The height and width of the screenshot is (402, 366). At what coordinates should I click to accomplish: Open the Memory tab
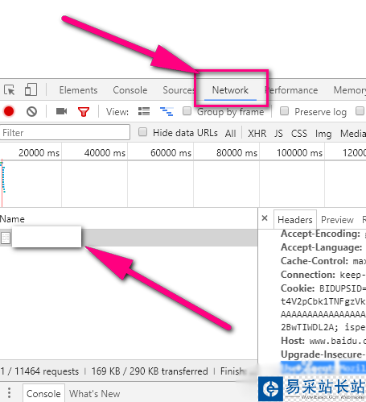(x=350, y=90)
